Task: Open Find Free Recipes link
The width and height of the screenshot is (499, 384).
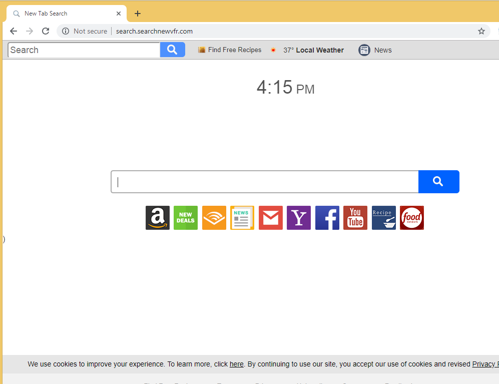Action: coord(235,50)
